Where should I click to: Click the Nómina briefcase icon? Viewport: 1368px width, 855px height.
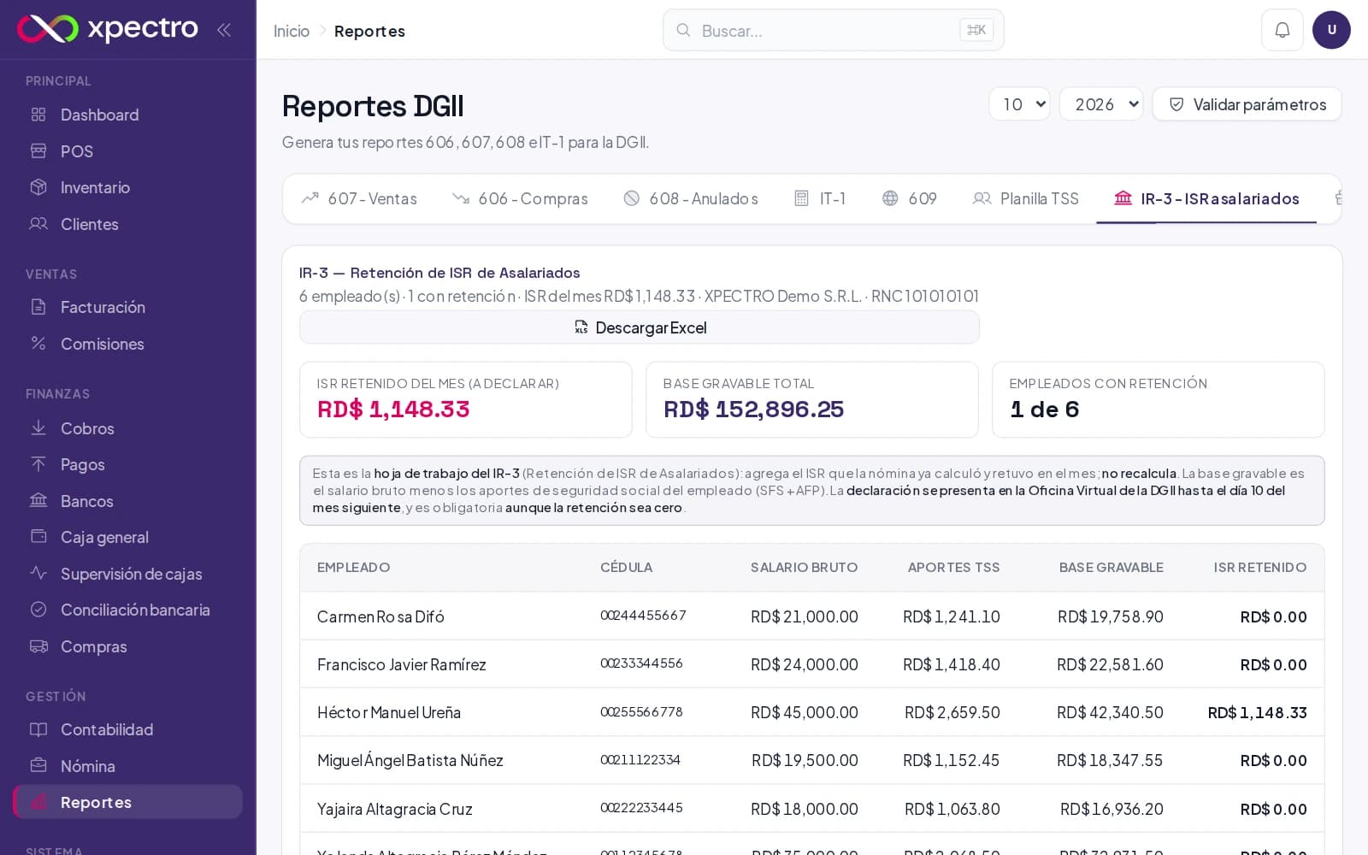(x=38, y=766)
